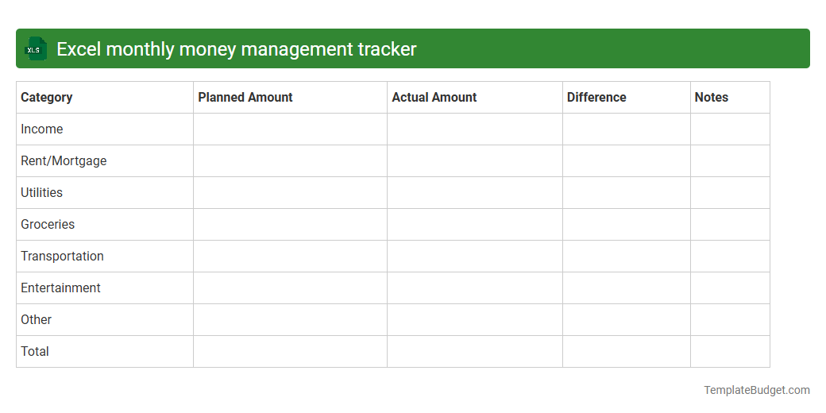Screen dimensions: 826x413
Task: Select the 'Total' row label
Action: coord(35,351)
